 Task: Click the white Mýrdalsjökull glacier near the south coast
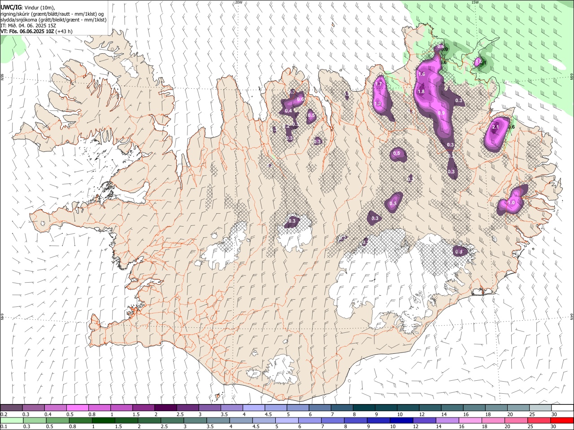[x=280, y=370]
